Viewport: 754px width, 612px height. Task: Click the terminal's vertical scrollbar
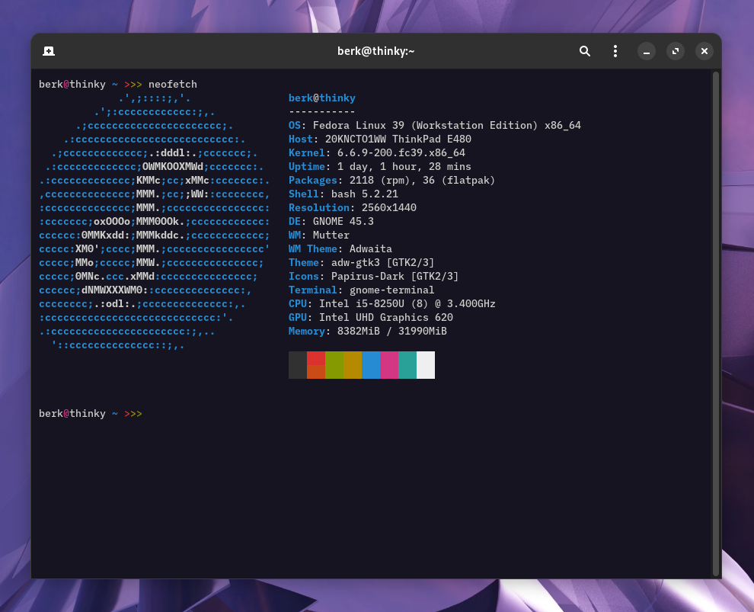point(715,320)
